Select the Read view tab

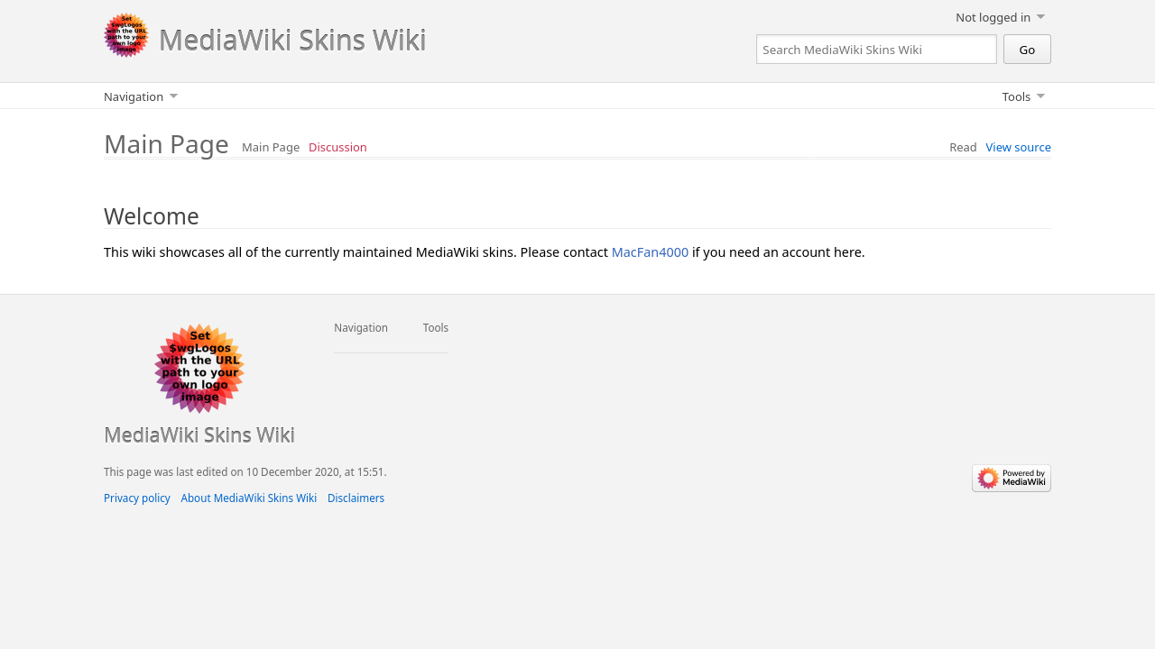click(x=963, y=147)
